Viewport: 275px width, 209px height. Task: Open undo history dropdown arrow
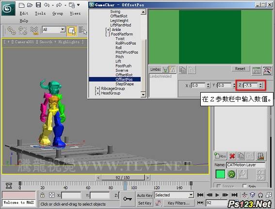pyautogui.click(x=52, y=5)
